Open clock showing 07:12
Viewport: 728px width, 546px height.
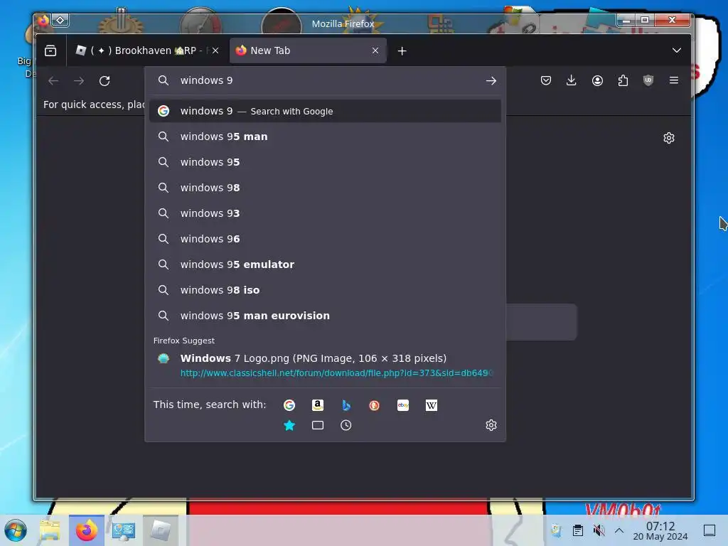point(660,531)
